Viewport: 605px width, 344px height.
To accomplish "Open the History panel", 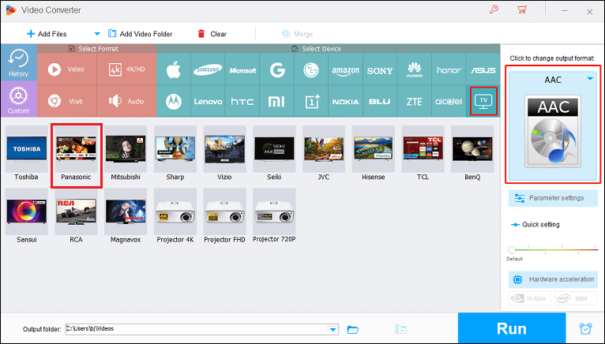I will click(x=18, y=62).
